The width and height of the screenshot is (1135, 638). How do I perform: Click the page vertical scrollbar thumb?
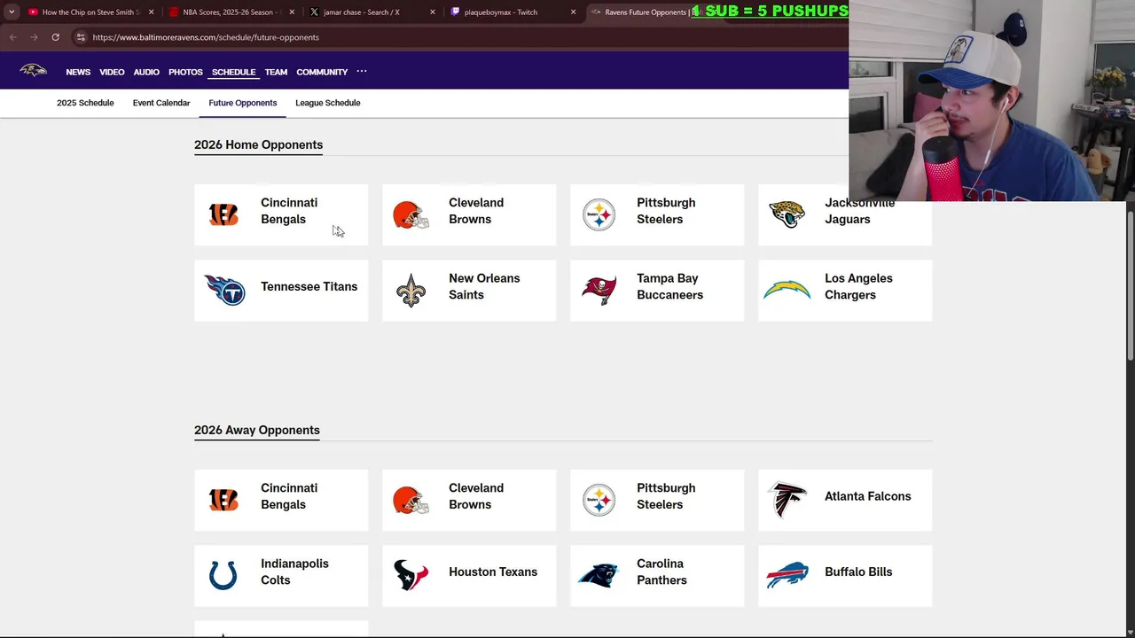[1131, 284]
